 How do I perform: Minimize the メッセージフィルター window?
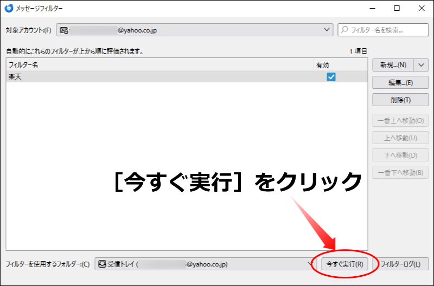coord(372,8)
